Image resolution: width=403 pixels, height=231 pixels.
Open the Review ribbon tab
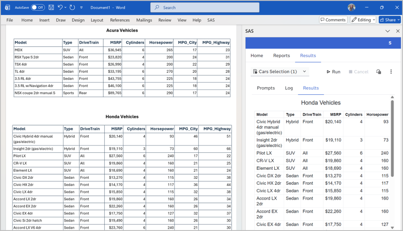[x=165, y=20]
